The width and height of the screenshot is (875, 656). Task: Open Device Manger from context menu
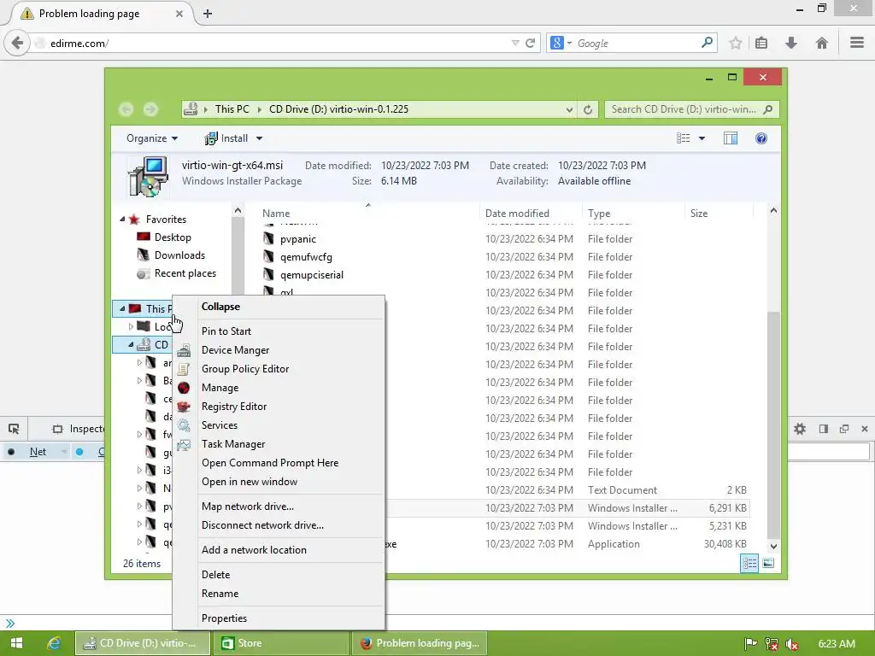tap(235, 349)
